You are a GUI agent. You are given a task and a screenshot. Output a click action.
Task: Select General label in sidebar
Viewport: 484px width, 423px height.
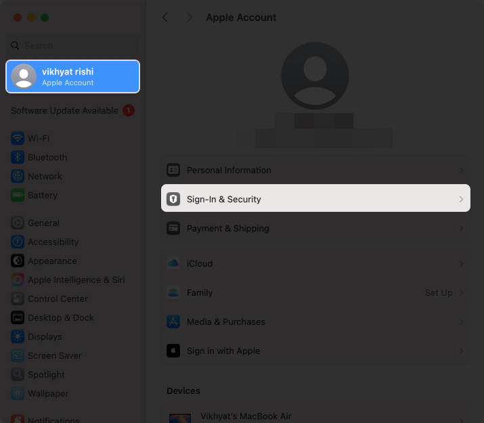[43, 223]
